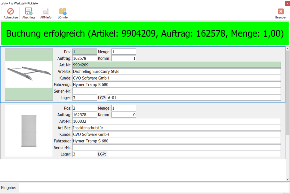Click the green Buchung erfolgreich banner

(145, 33)
